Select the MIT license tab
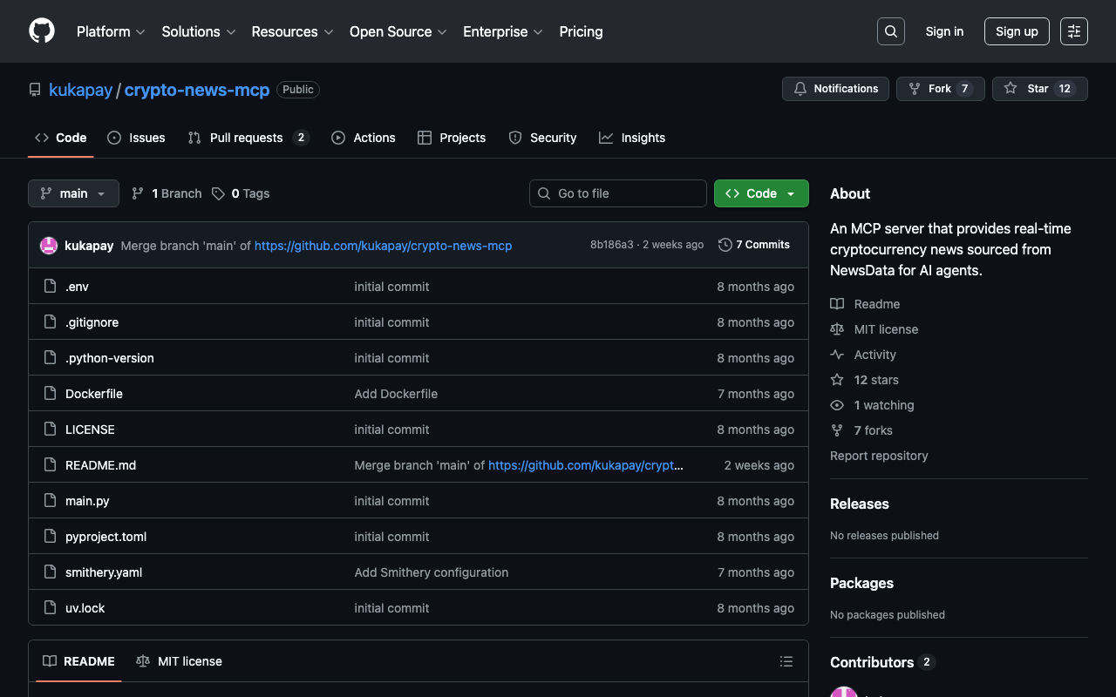This screenshot has width=1116, height=697. click(180, 661)
